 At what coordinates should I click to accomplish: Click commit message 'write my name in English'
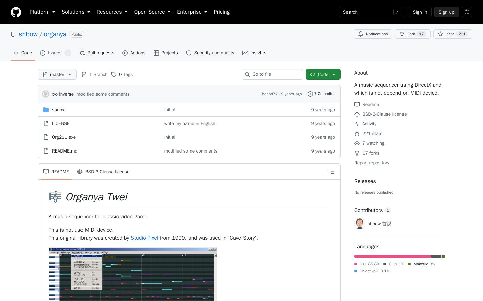(190, 123)
